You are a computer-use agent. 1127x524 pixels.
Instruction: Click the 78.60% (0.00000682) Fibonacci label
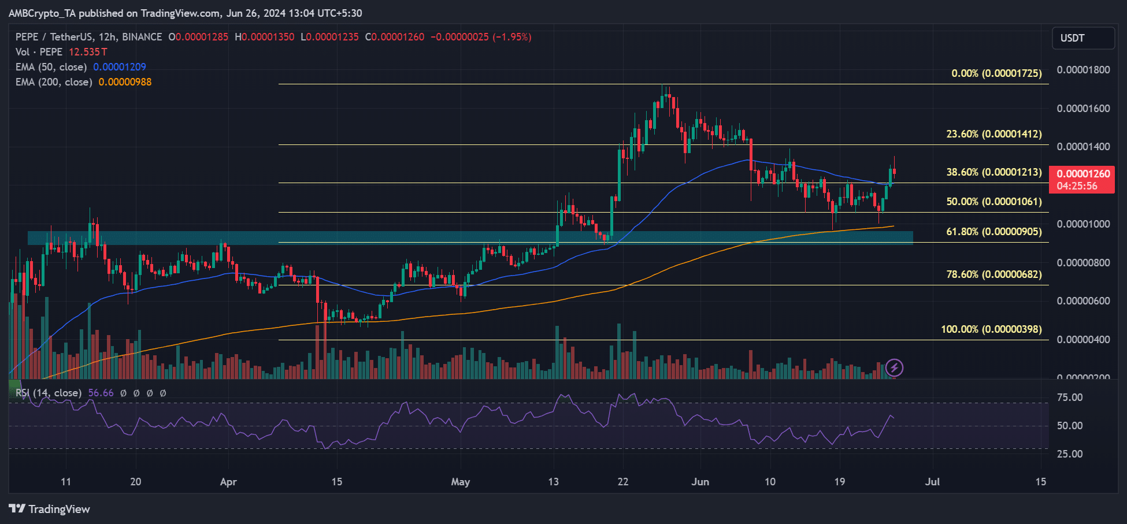(994, 274)
